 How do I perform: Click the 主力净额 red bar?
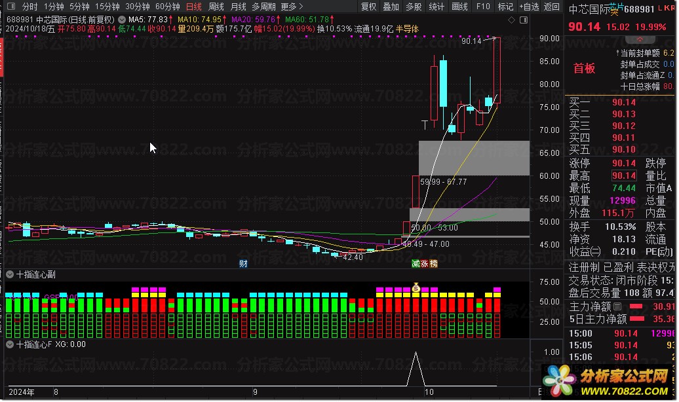(636, 306)
